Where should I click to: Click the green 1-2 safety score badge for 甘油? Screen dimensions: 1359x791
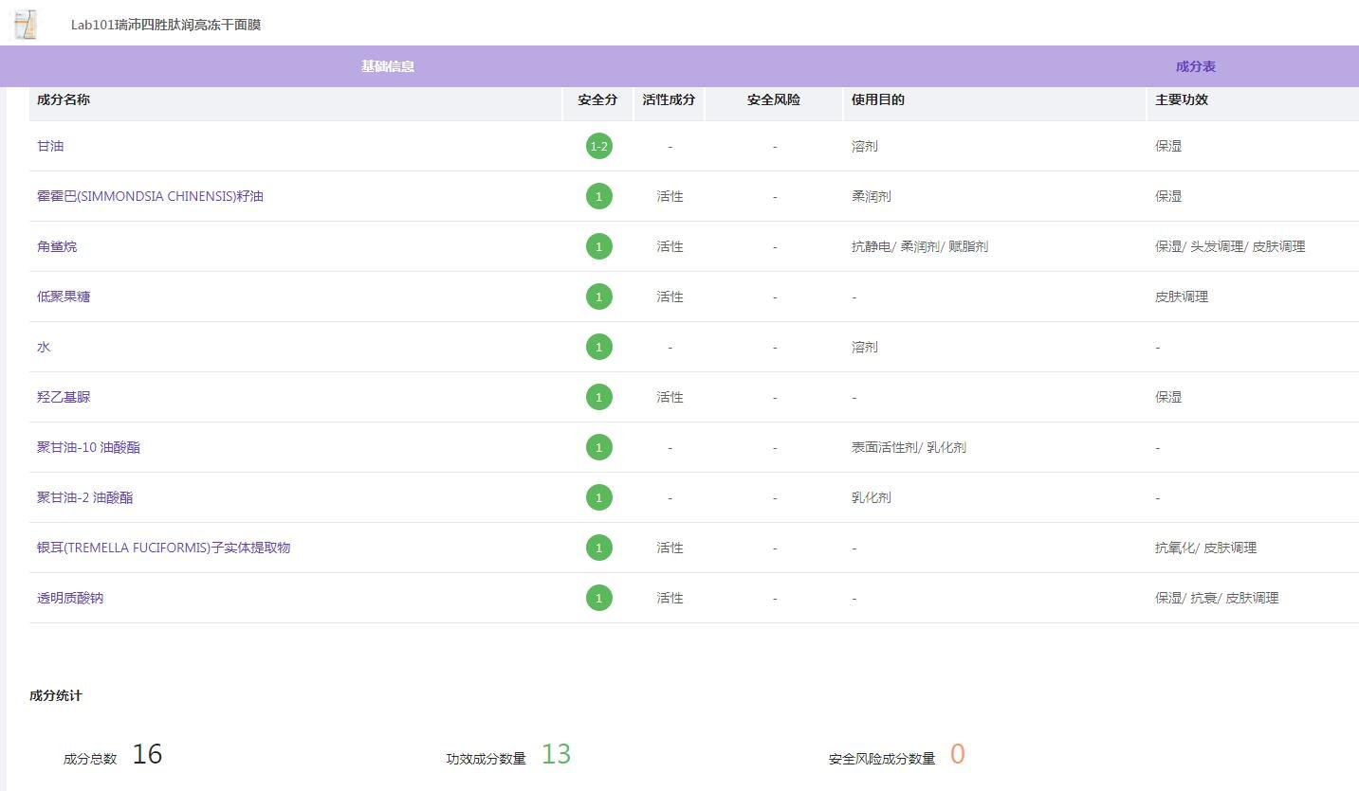(598, 146)
